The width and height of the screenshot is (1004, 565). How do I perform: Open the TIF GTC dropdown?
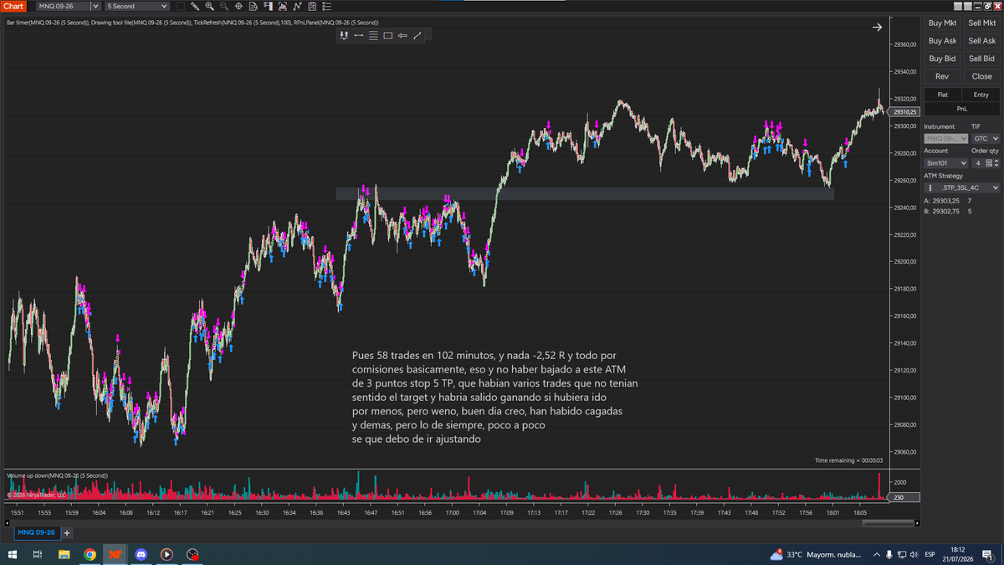point(986,138)
